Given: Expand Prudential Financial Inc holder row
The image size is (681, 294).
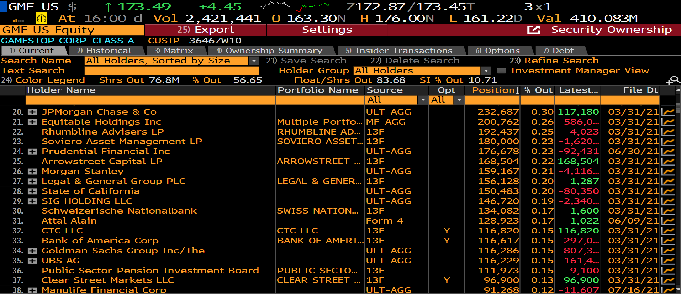Looking at the screenshot, I should (32, 152).
